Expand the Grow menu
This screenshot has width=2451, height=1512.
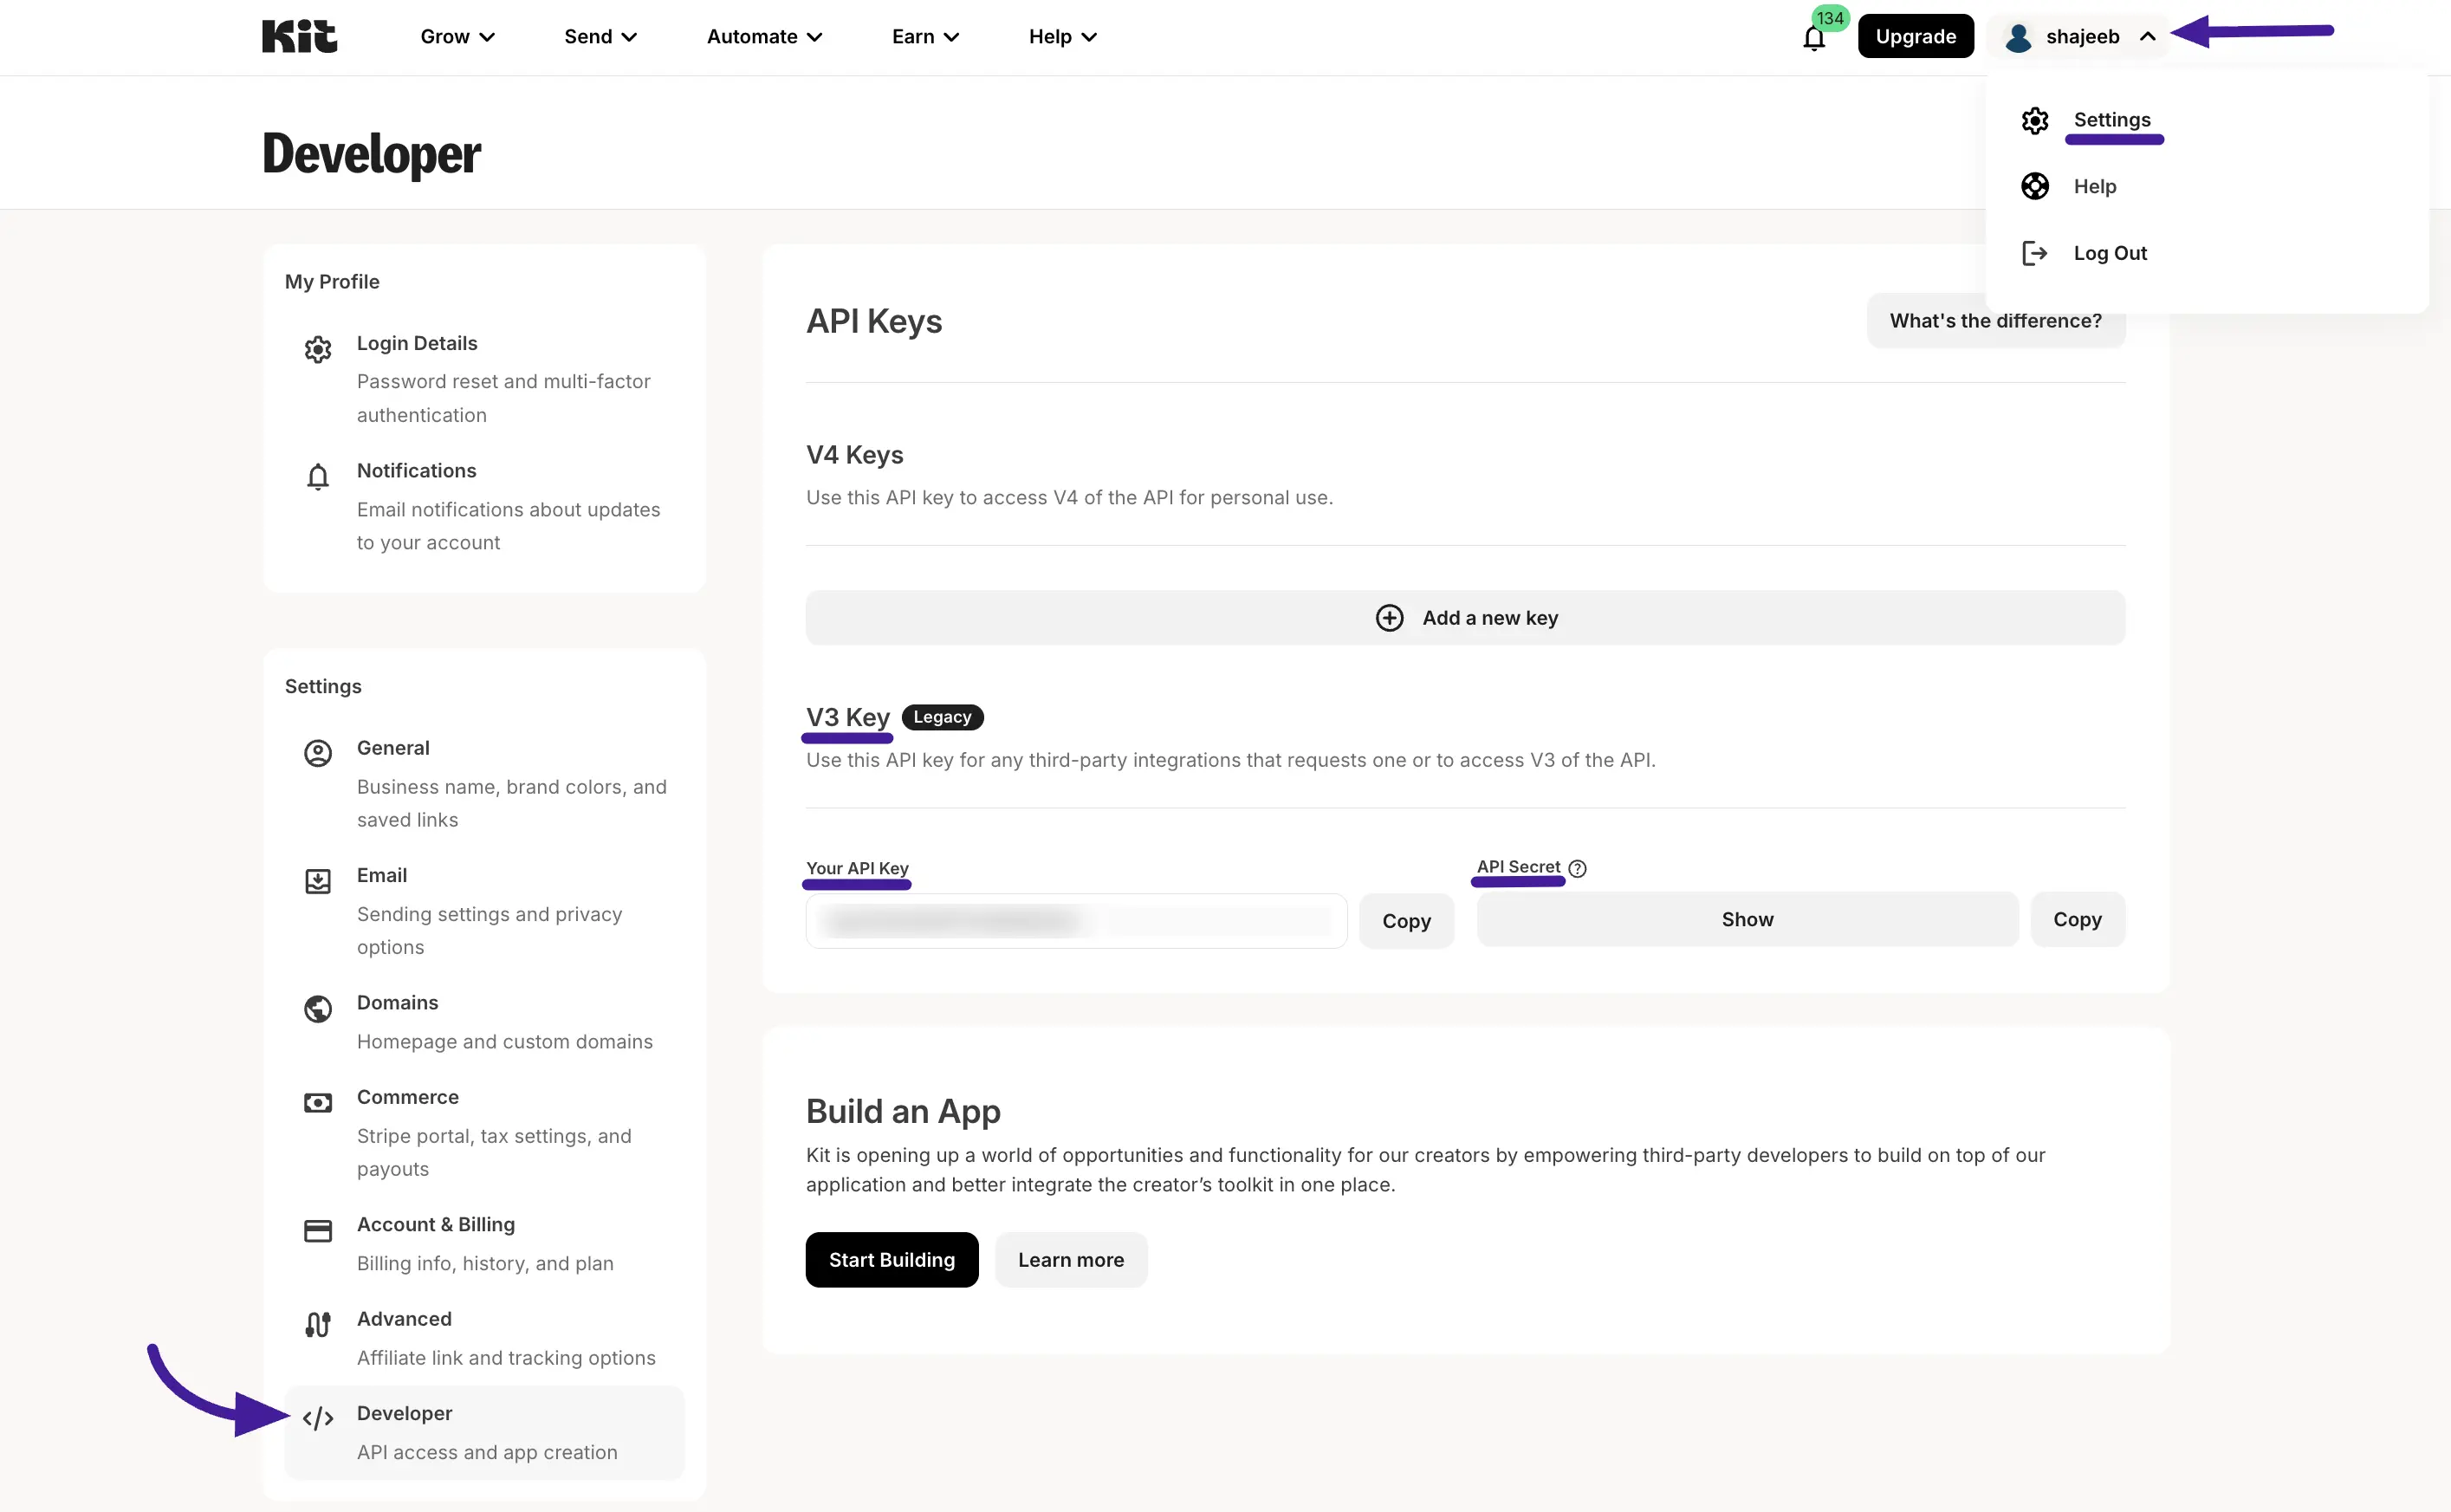[457, 37]
